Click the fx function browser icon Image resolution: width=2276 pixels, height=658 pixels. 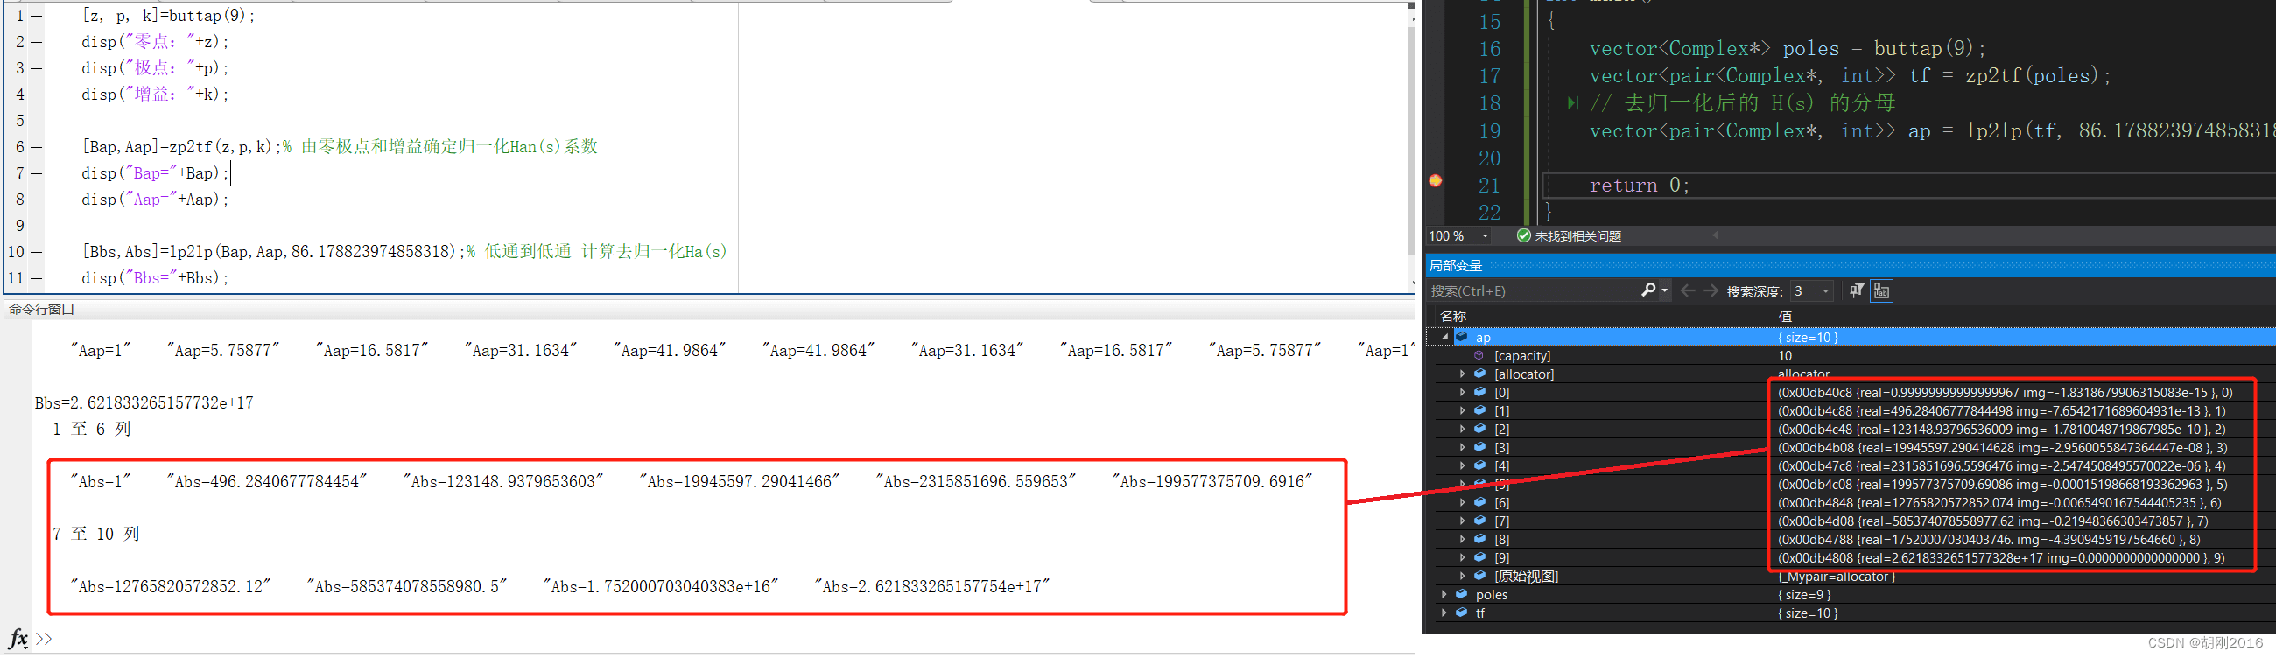pos(18,639)
